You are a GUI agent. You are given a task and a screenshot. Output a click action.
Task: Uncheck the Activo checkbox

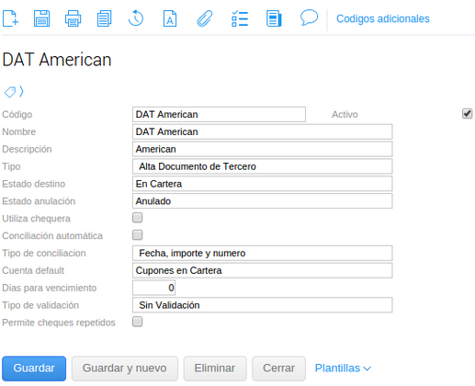[467, 114]
